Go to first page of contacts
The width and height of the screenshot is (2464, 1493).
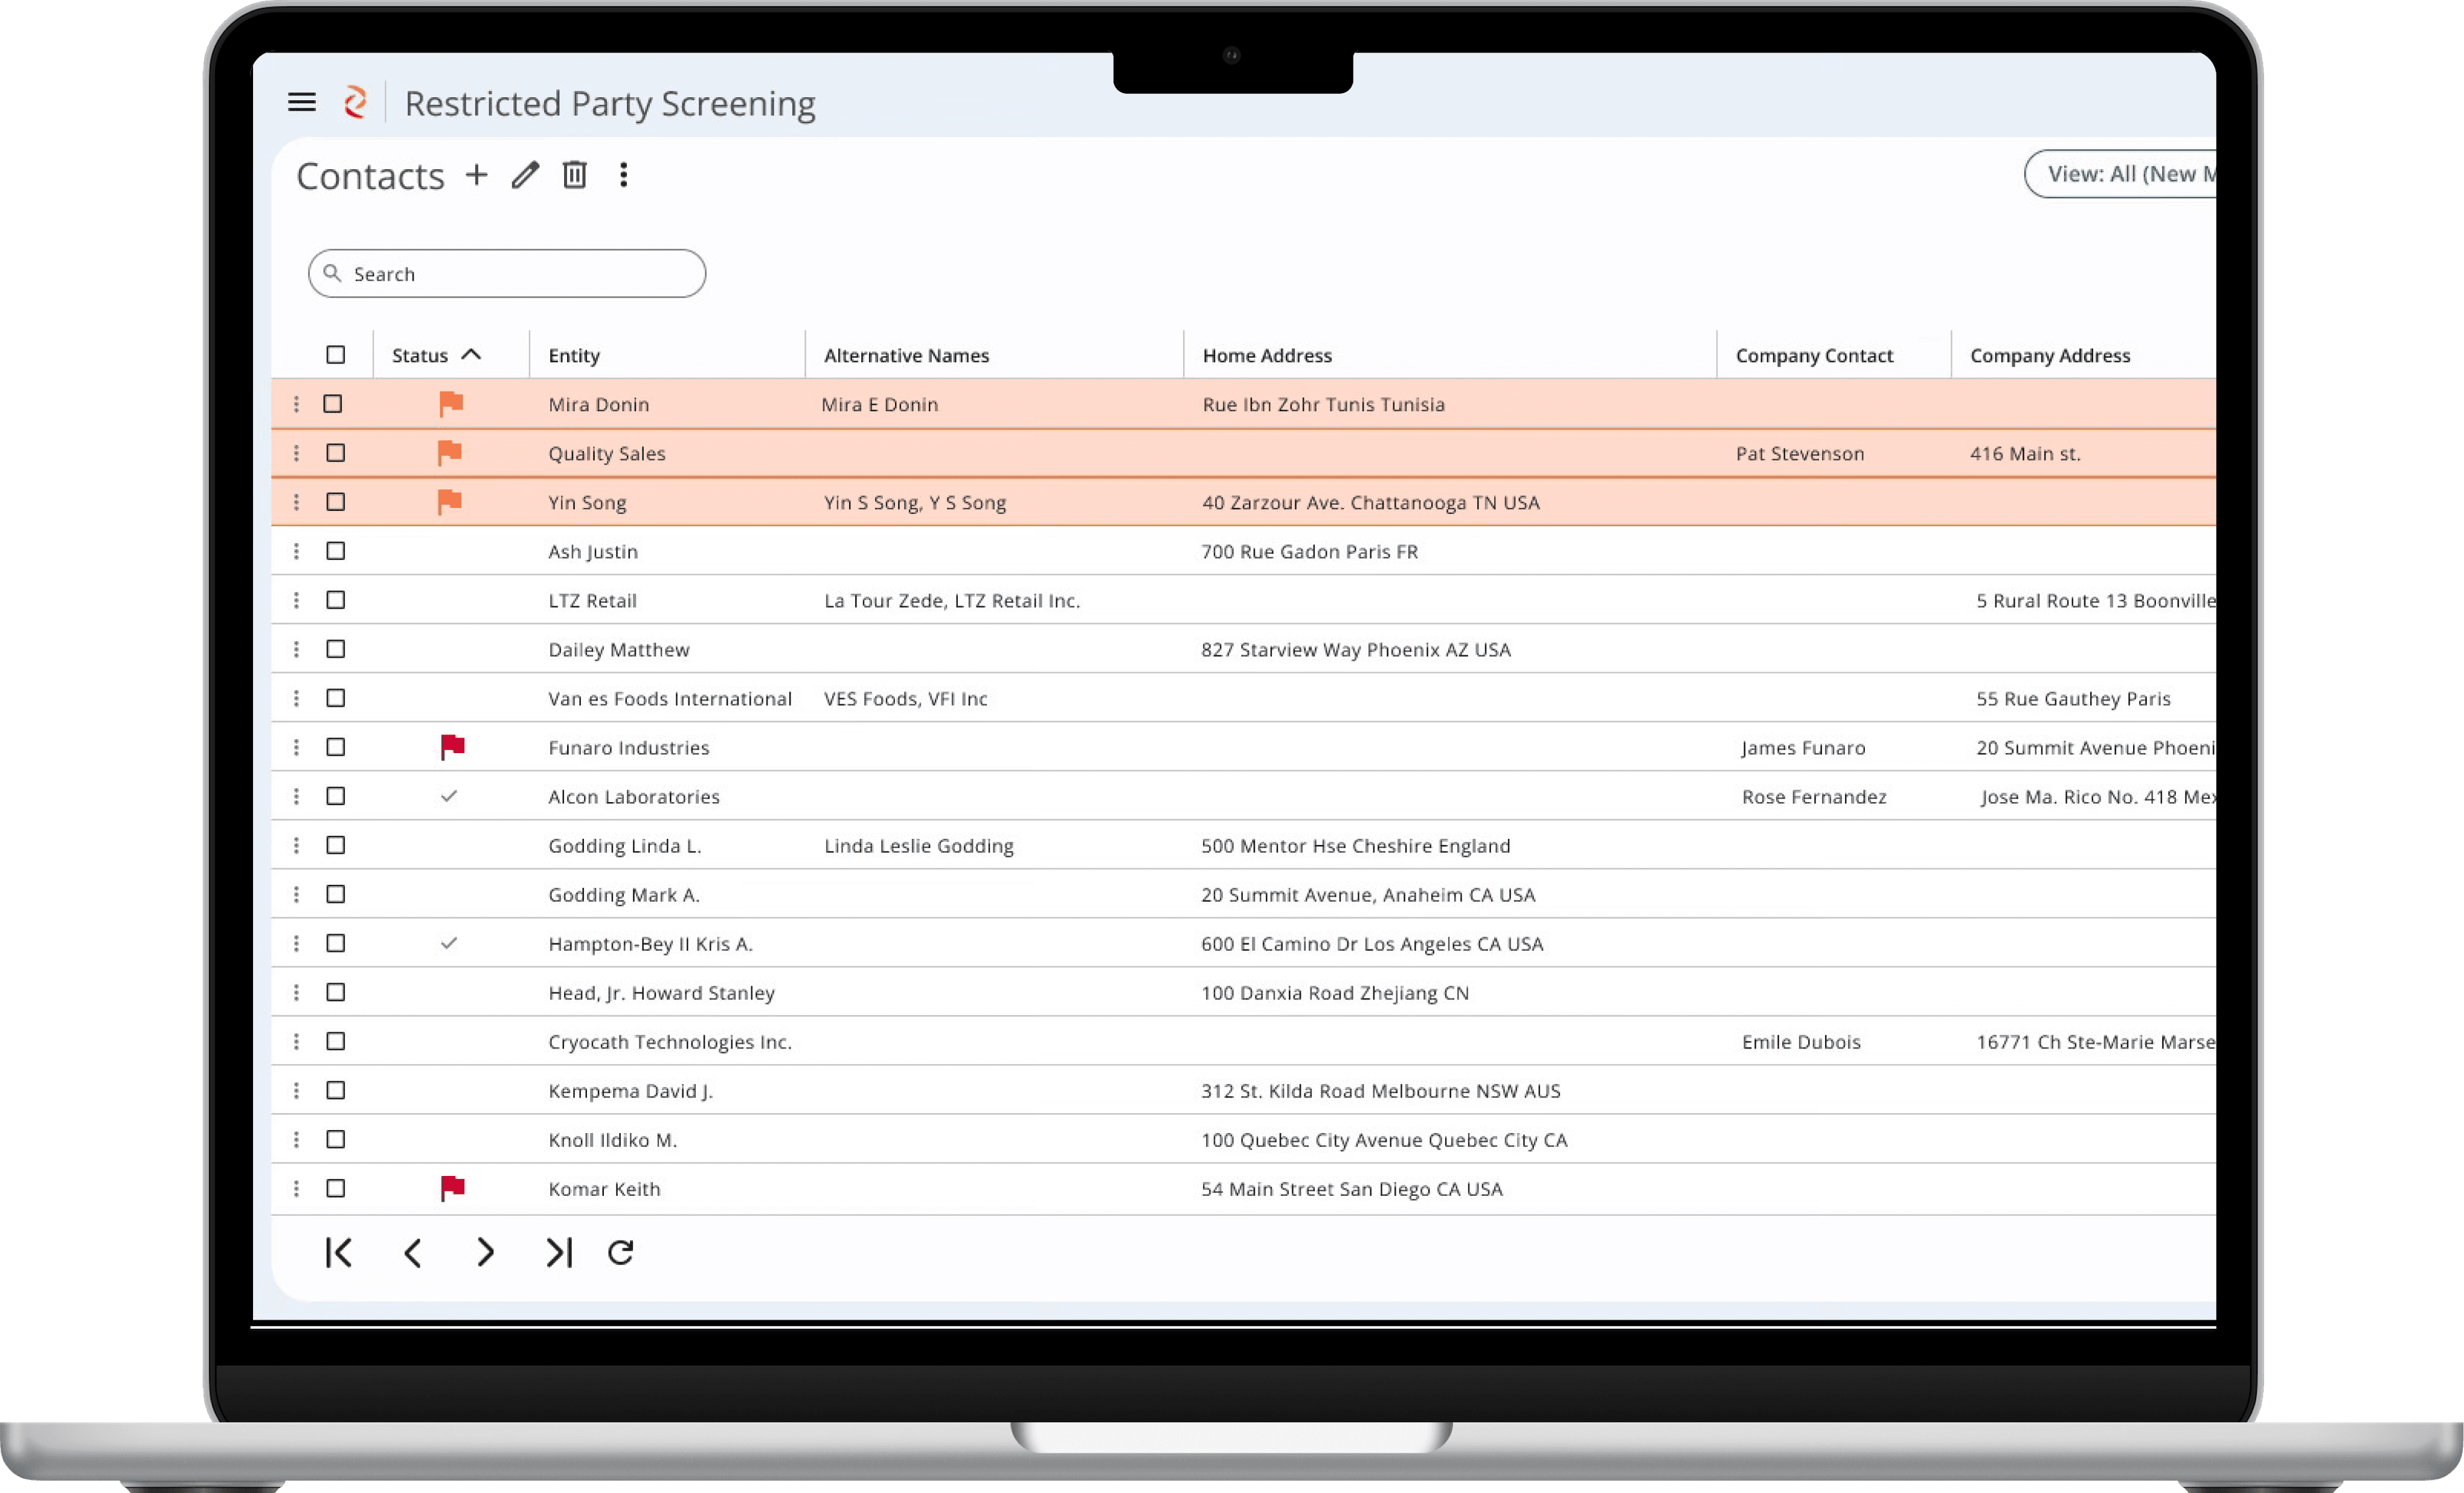click(x=338, y=1252)
